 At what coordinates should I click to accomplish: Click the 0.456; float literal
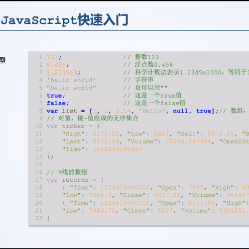click(x=58, y=65)
